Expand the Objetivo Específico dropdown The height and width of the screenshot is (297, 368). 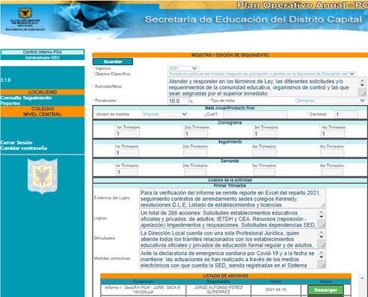(x=262, y=73)
